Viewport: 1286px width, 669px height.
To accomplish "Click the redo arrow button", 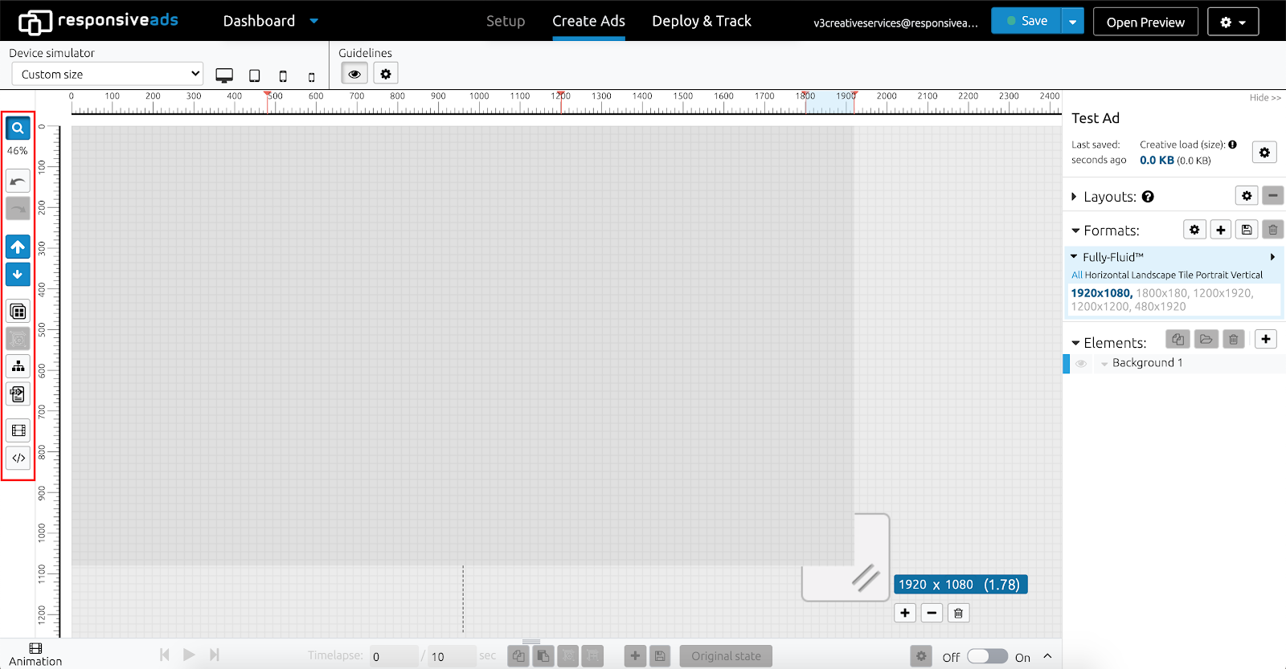I will click(18, 209).
